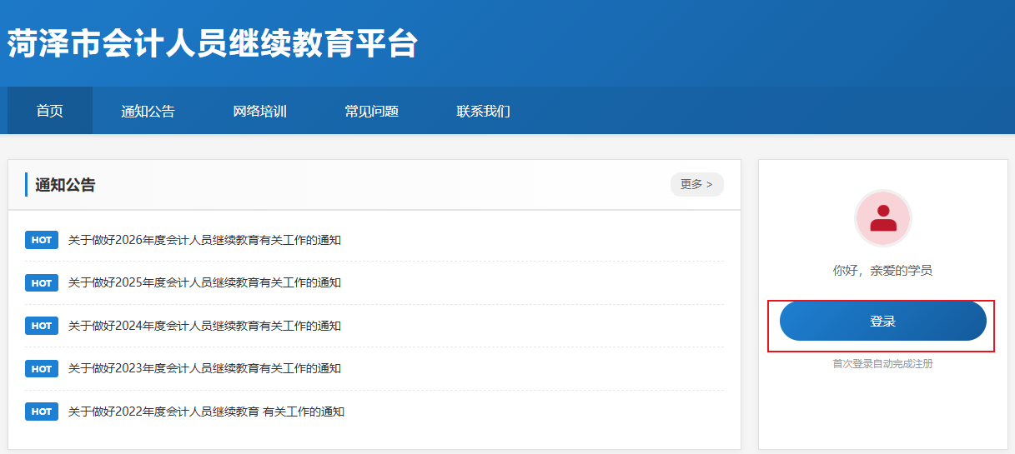
Task: Click the 菏泽市会计人员继续教育平台 site title
Action: point(213,44)
